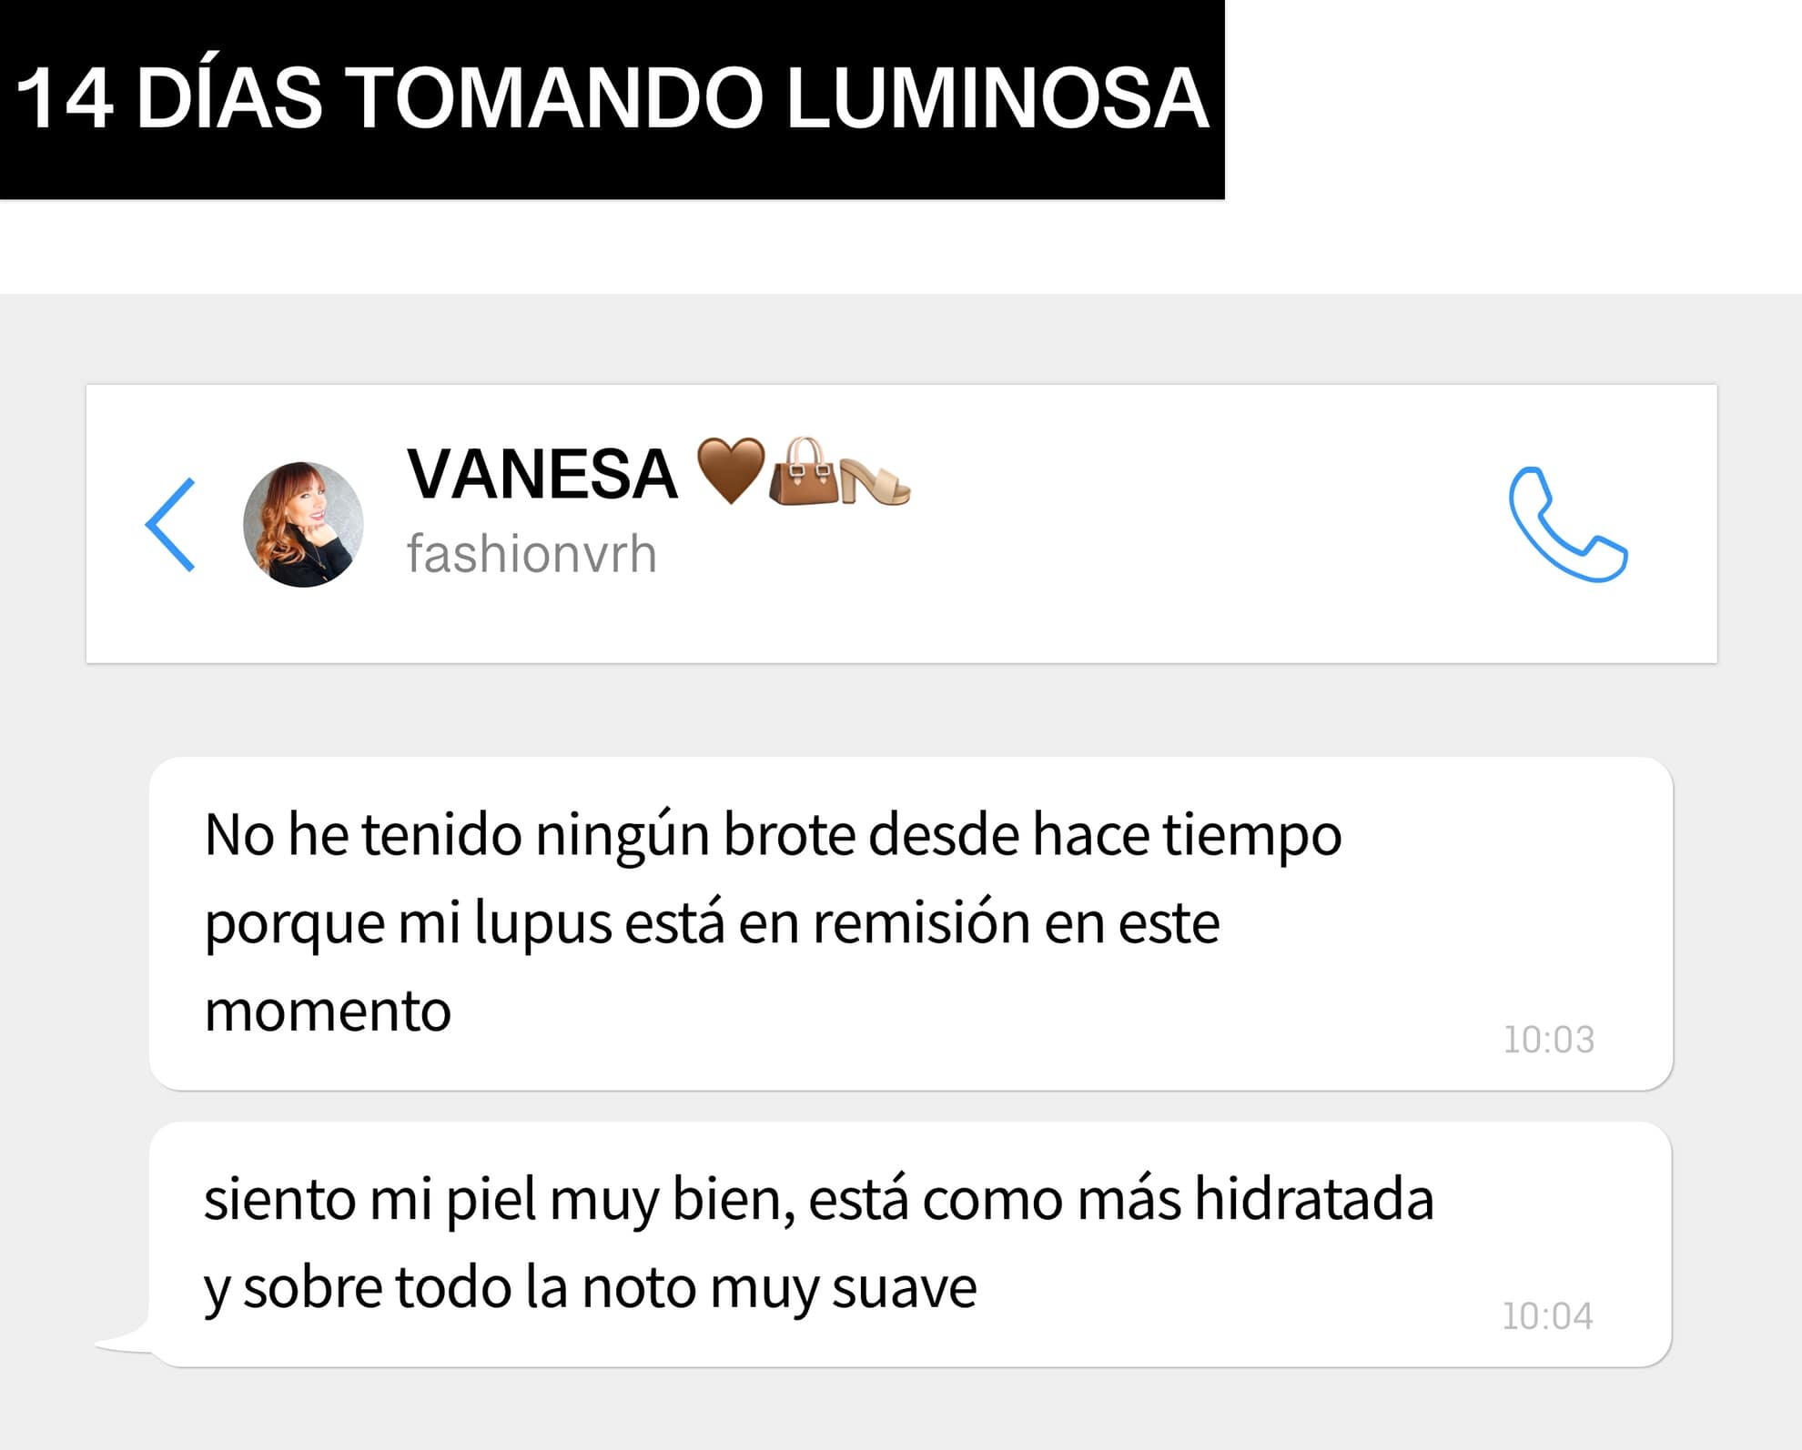Open the VANESA contact name
This screenshot has height=1450, width=1802.
click(x=542, y=474)
